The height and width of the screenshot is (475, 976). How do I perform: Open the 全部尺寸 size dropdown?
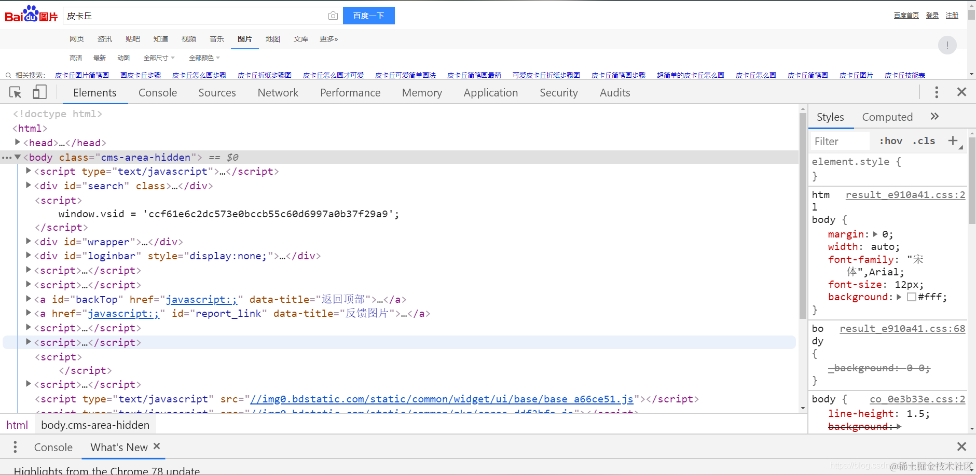pyautogui.click(x=159, y=58)
